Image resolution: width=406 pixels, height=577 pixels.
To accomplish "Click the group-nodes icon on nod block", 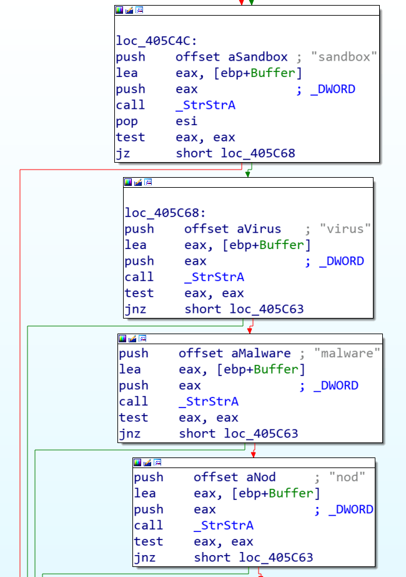I will click(x=157, y=462).
